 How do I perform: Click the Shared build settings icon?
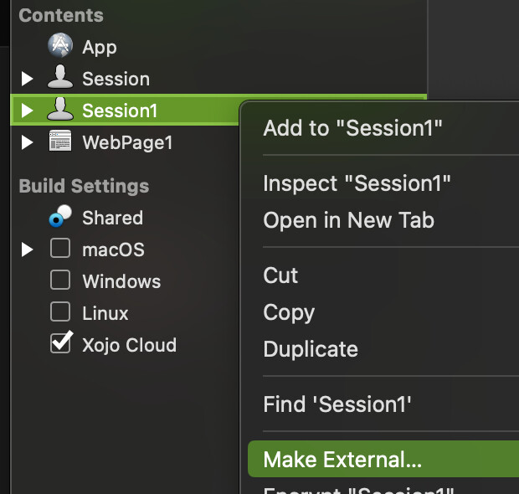[x=60, y=216]
